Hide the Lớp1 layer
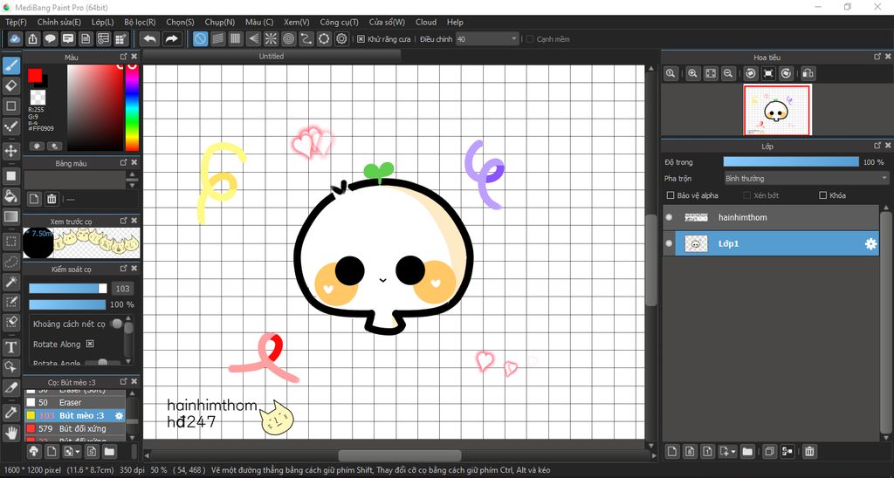894x478 pixels. [669, 244]
